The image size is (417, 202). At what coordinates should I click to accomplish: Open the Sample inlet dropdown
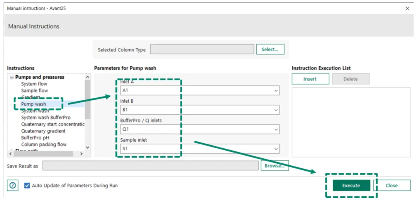click(200, 149)
